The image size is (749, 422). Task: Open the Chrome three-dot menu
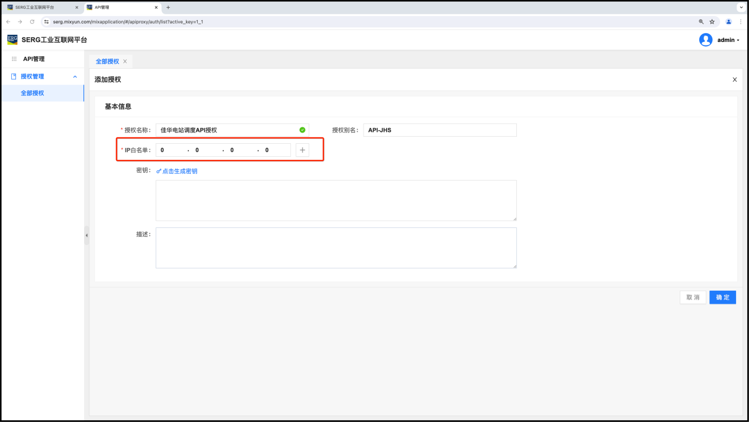[x=740, y=21]
